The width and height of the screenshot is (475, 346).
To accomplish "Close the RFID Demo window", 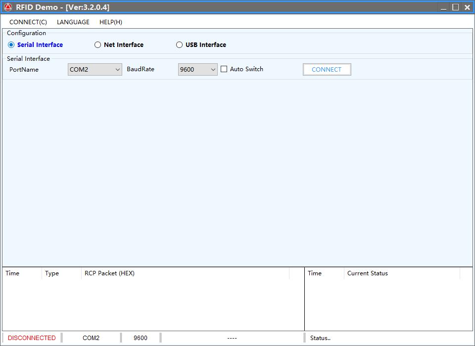I will 467,7.
